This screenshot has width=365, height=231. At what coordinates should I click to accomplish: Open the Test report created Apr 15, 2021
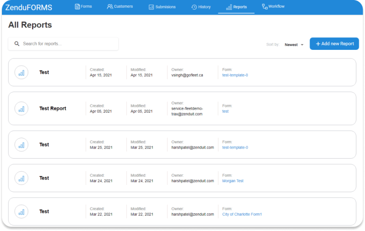click(44, 72)
